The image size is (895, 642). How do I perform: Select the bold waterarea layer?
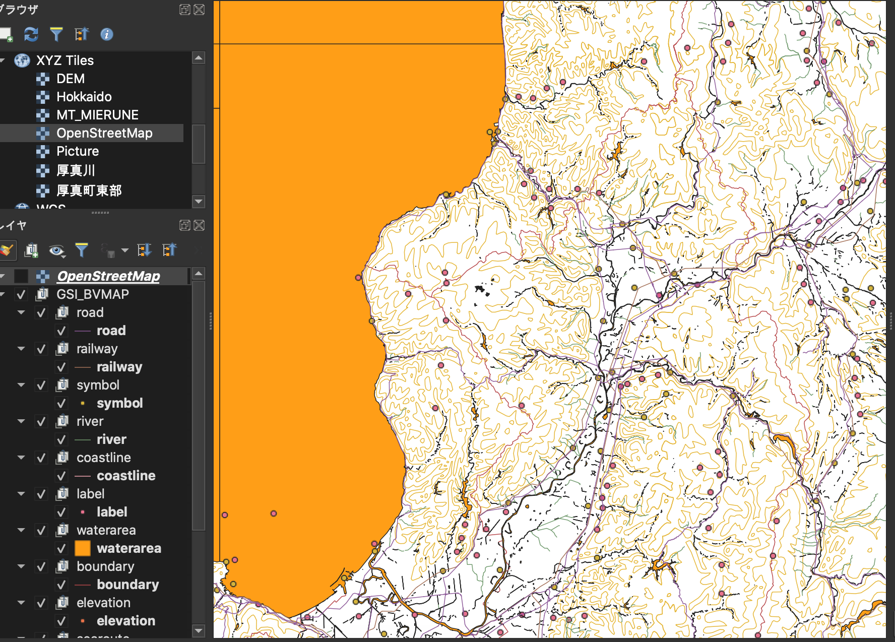pos(129,548)
